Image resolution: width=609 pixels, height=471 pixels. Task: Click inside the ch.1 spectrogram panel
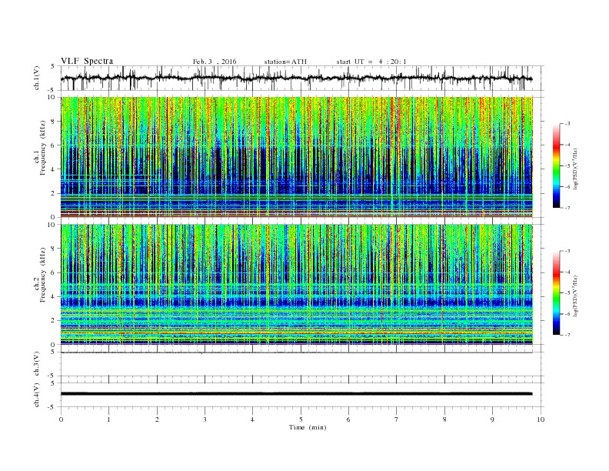click(297, 157)
